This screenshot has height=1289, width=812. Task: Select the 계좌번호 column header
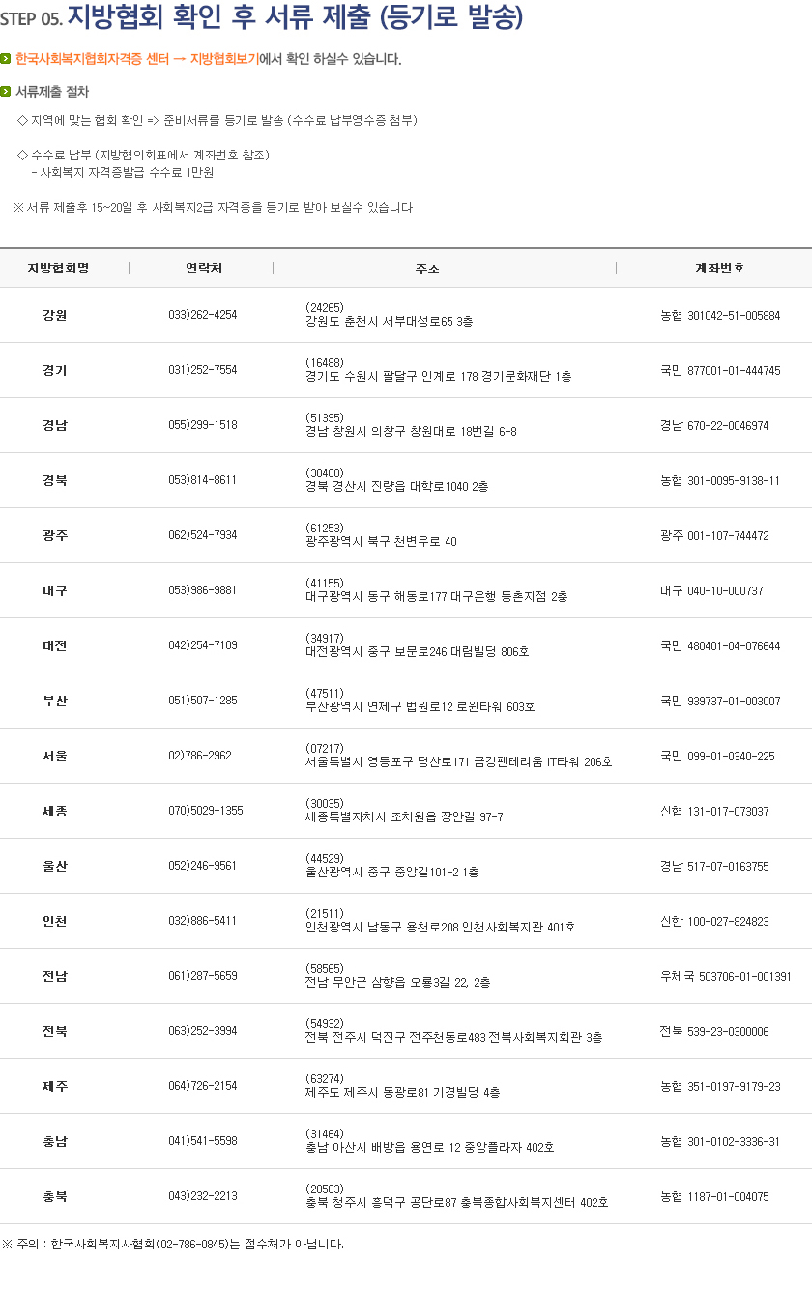point(720,268)
